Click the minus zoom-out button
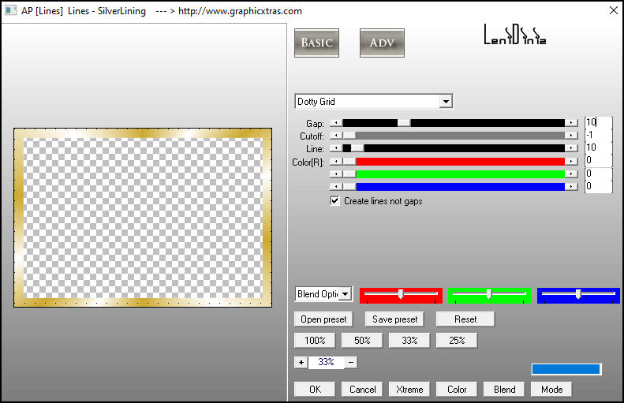Screen dimensions: 624x403 (351, 362)
